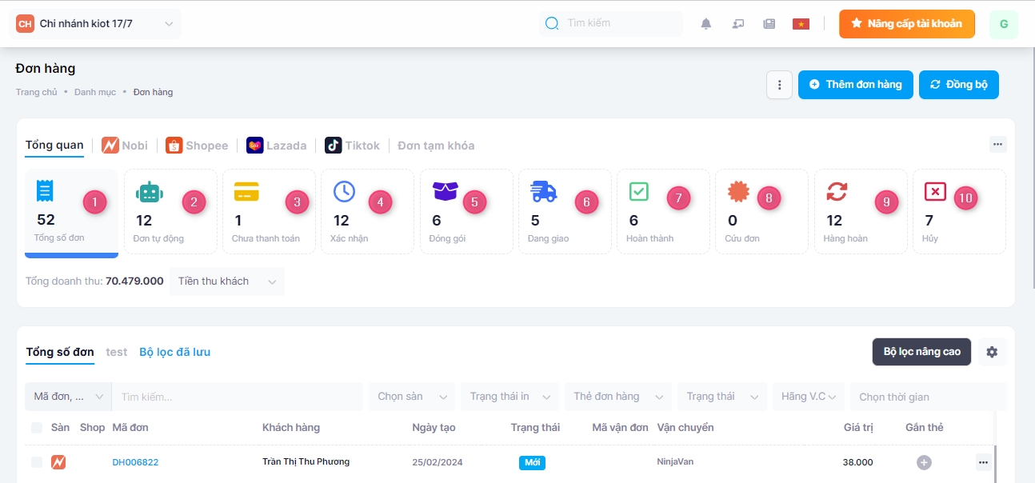This screenshot has height=483, width=1035.
Task: Open order link DH006822
Action: 135,462
